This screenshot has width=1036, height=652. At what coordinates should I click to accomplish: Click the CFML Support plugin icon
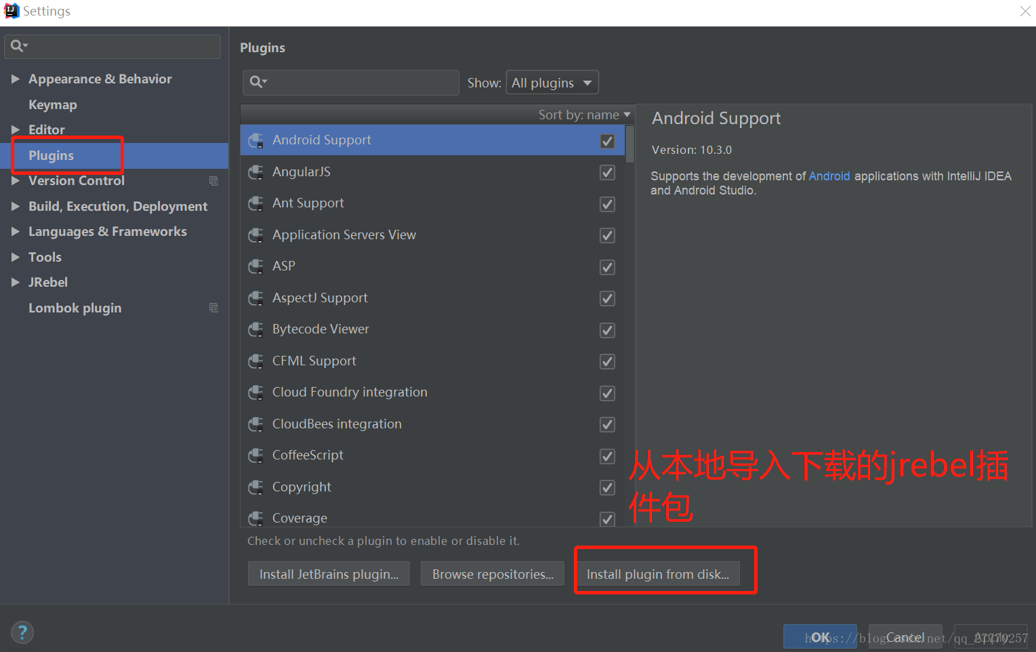click(255, 361)
